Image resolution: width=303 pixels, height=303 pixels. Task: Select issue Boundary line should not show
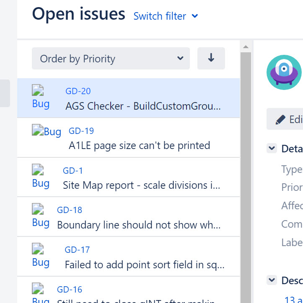click(139, 225)
